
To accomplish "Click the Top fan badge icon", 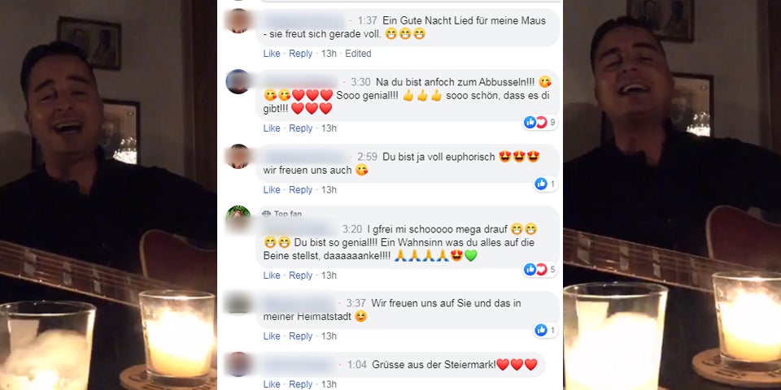I will tap(267, 214).
